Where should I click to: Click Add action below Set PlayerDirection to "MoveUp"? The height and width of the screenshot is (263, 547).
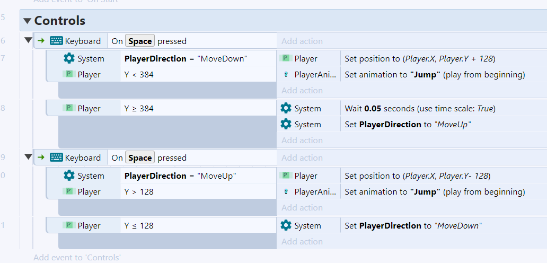302,140
